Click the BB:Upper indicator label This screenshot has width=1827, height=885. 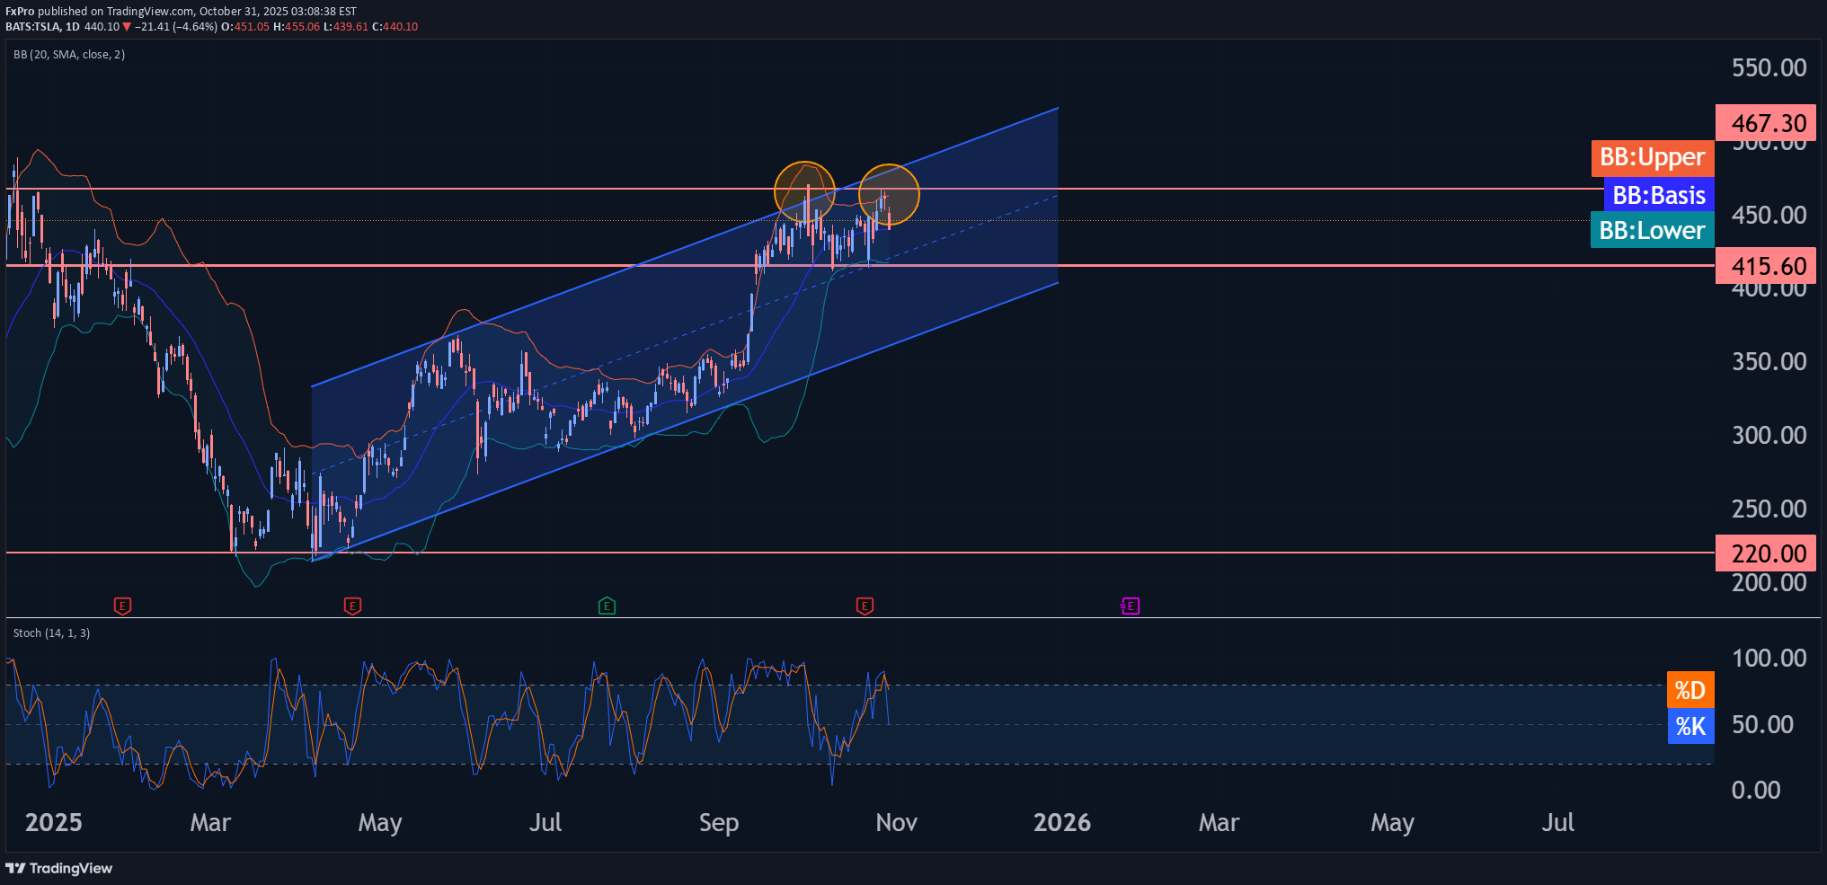1652,158
